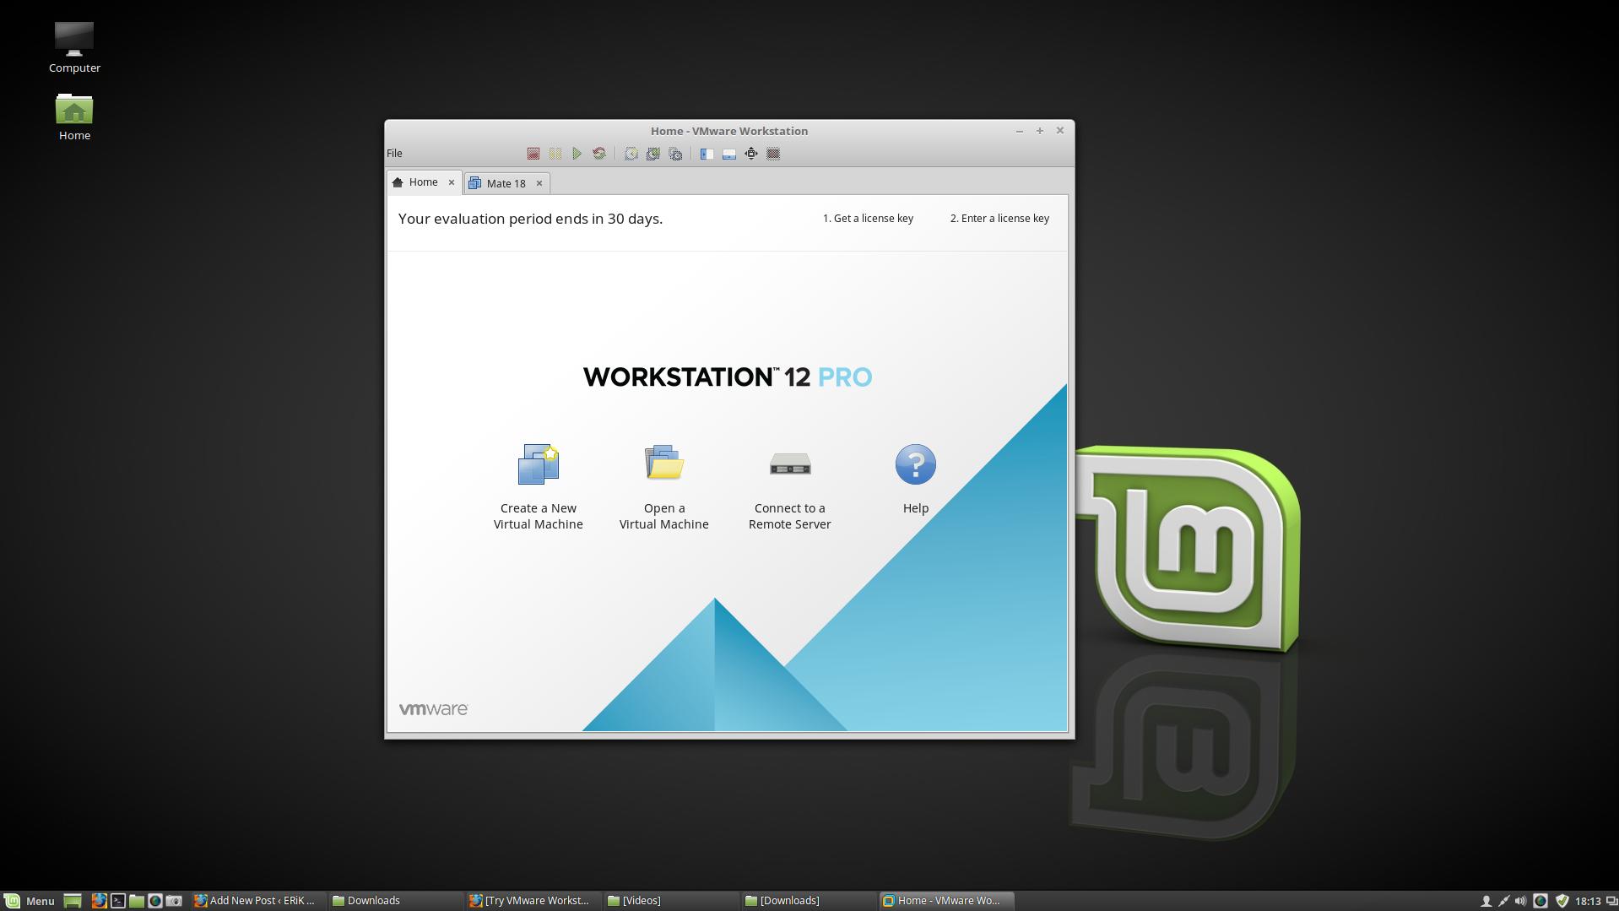Click the Unity mode toolbar icon

point(772,154)
